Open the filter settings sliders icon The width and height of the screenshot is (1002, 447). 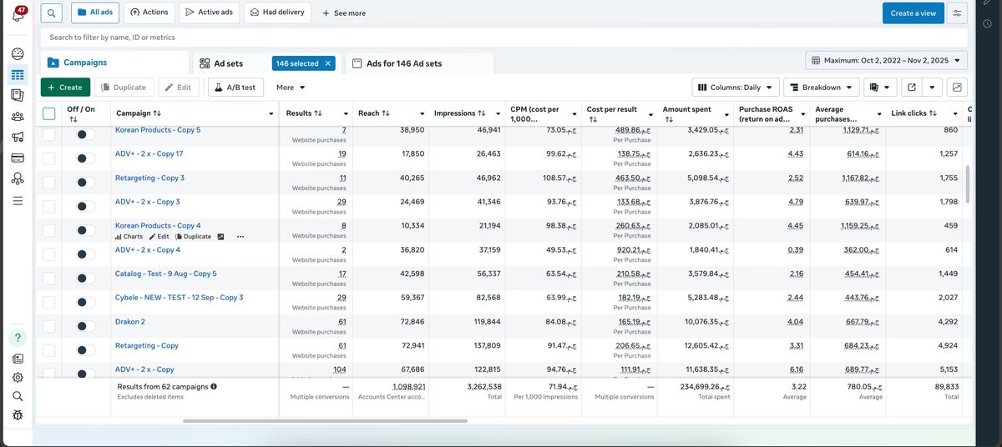957,13
